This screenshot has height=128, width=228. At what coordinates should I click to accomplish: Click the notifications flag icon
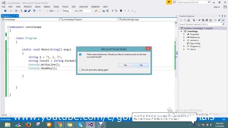click(169, 2)
